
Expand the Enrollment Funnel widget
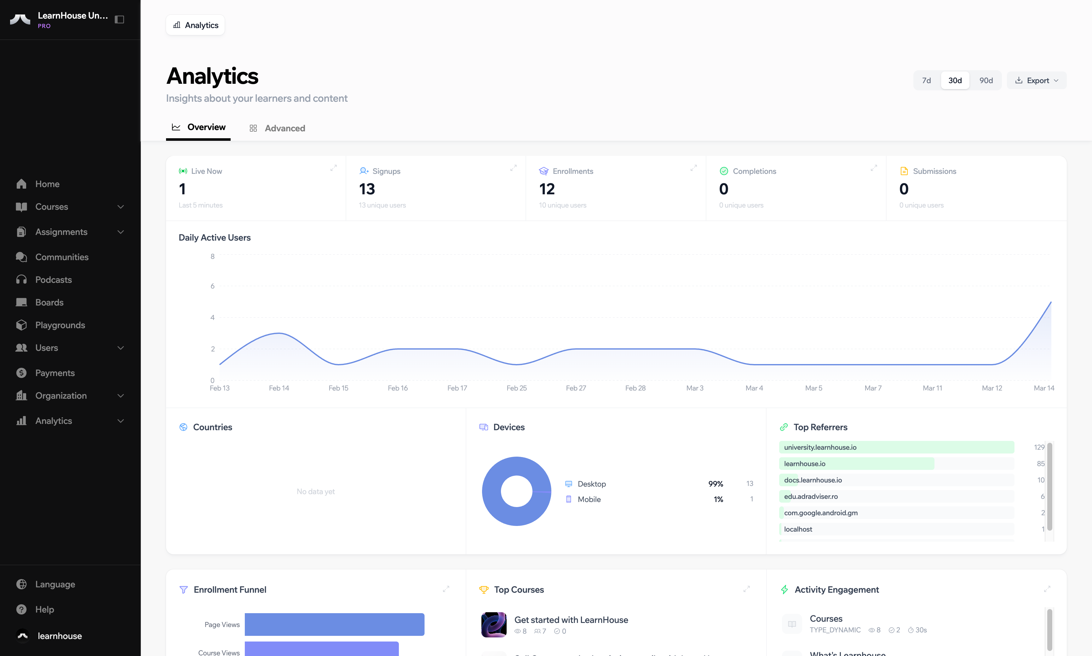pyautogui.click(x=445, y=589)
